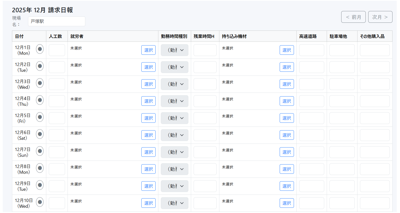Click the 駐車場他 field for 12月6日
The height and width of the screenshot is (213, 400).
pos(342,135)
